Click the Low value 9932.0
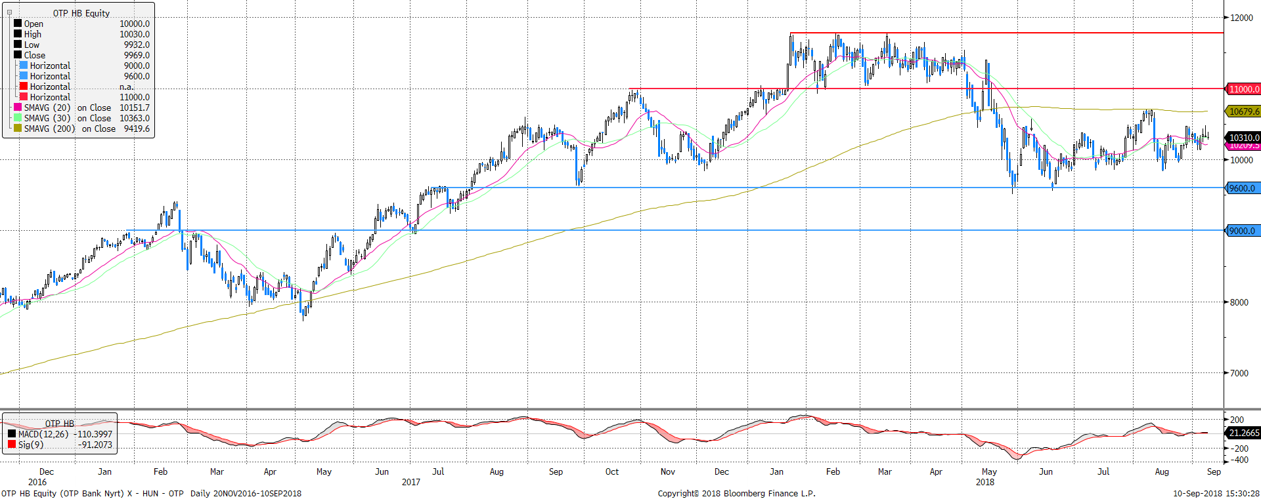1261x499 pixels. point(137,45)
